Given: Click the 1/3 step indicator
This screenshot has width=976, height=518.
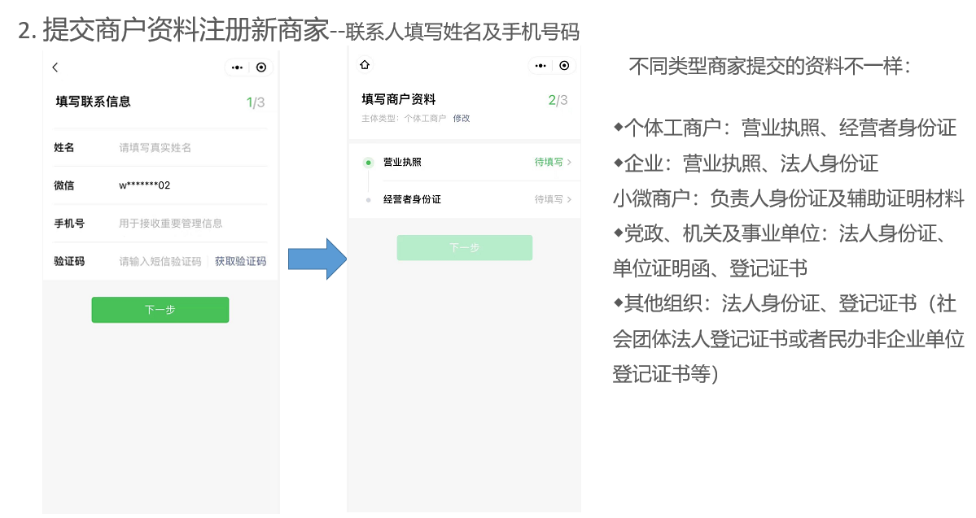Looking at the screenshot, I should (256, 102).
